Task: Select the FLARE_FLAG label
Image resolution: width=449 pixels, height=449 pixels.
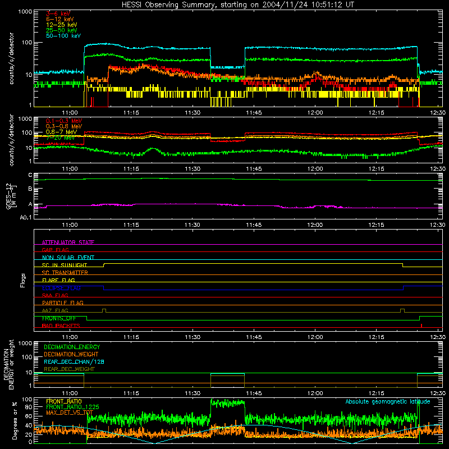Action: 58,280
